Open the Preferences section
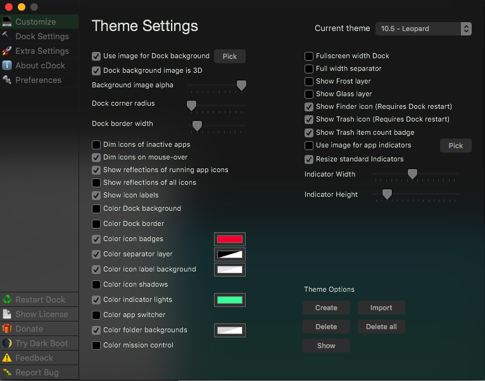485x381 pixels. [39, 80]
